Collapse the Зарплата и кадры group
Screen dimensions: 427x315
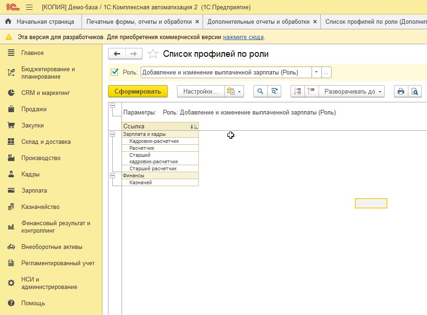(x=112, y=134)
